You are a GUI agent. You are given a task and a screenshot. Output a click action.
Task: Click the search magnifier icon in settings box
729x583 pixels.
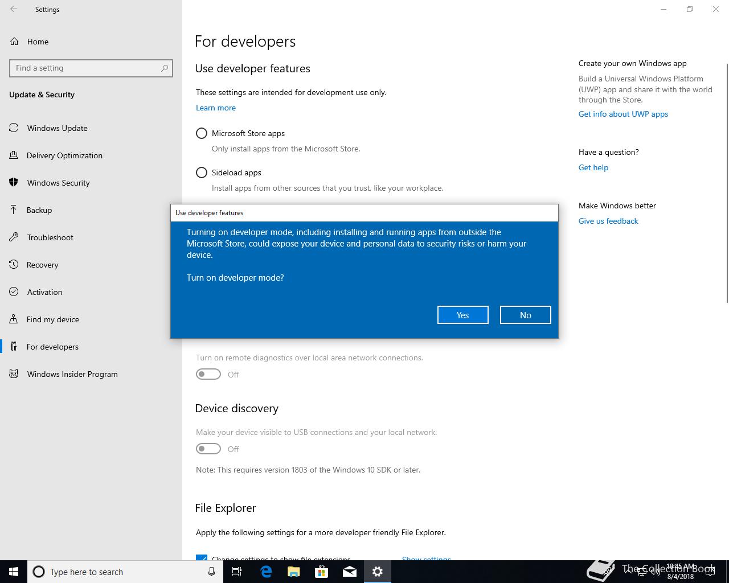point(165,68)
